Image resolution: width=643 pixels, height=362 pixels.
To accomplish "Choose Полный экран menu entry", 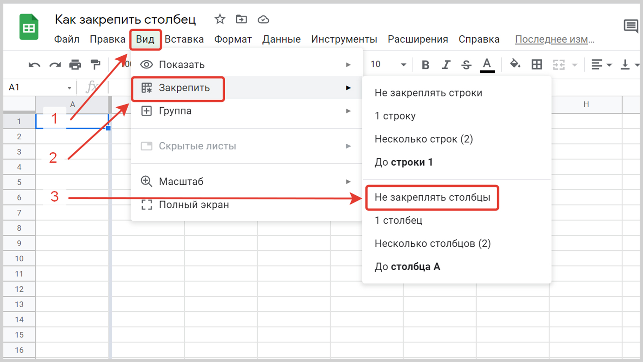I will click(x=194, y=204).
